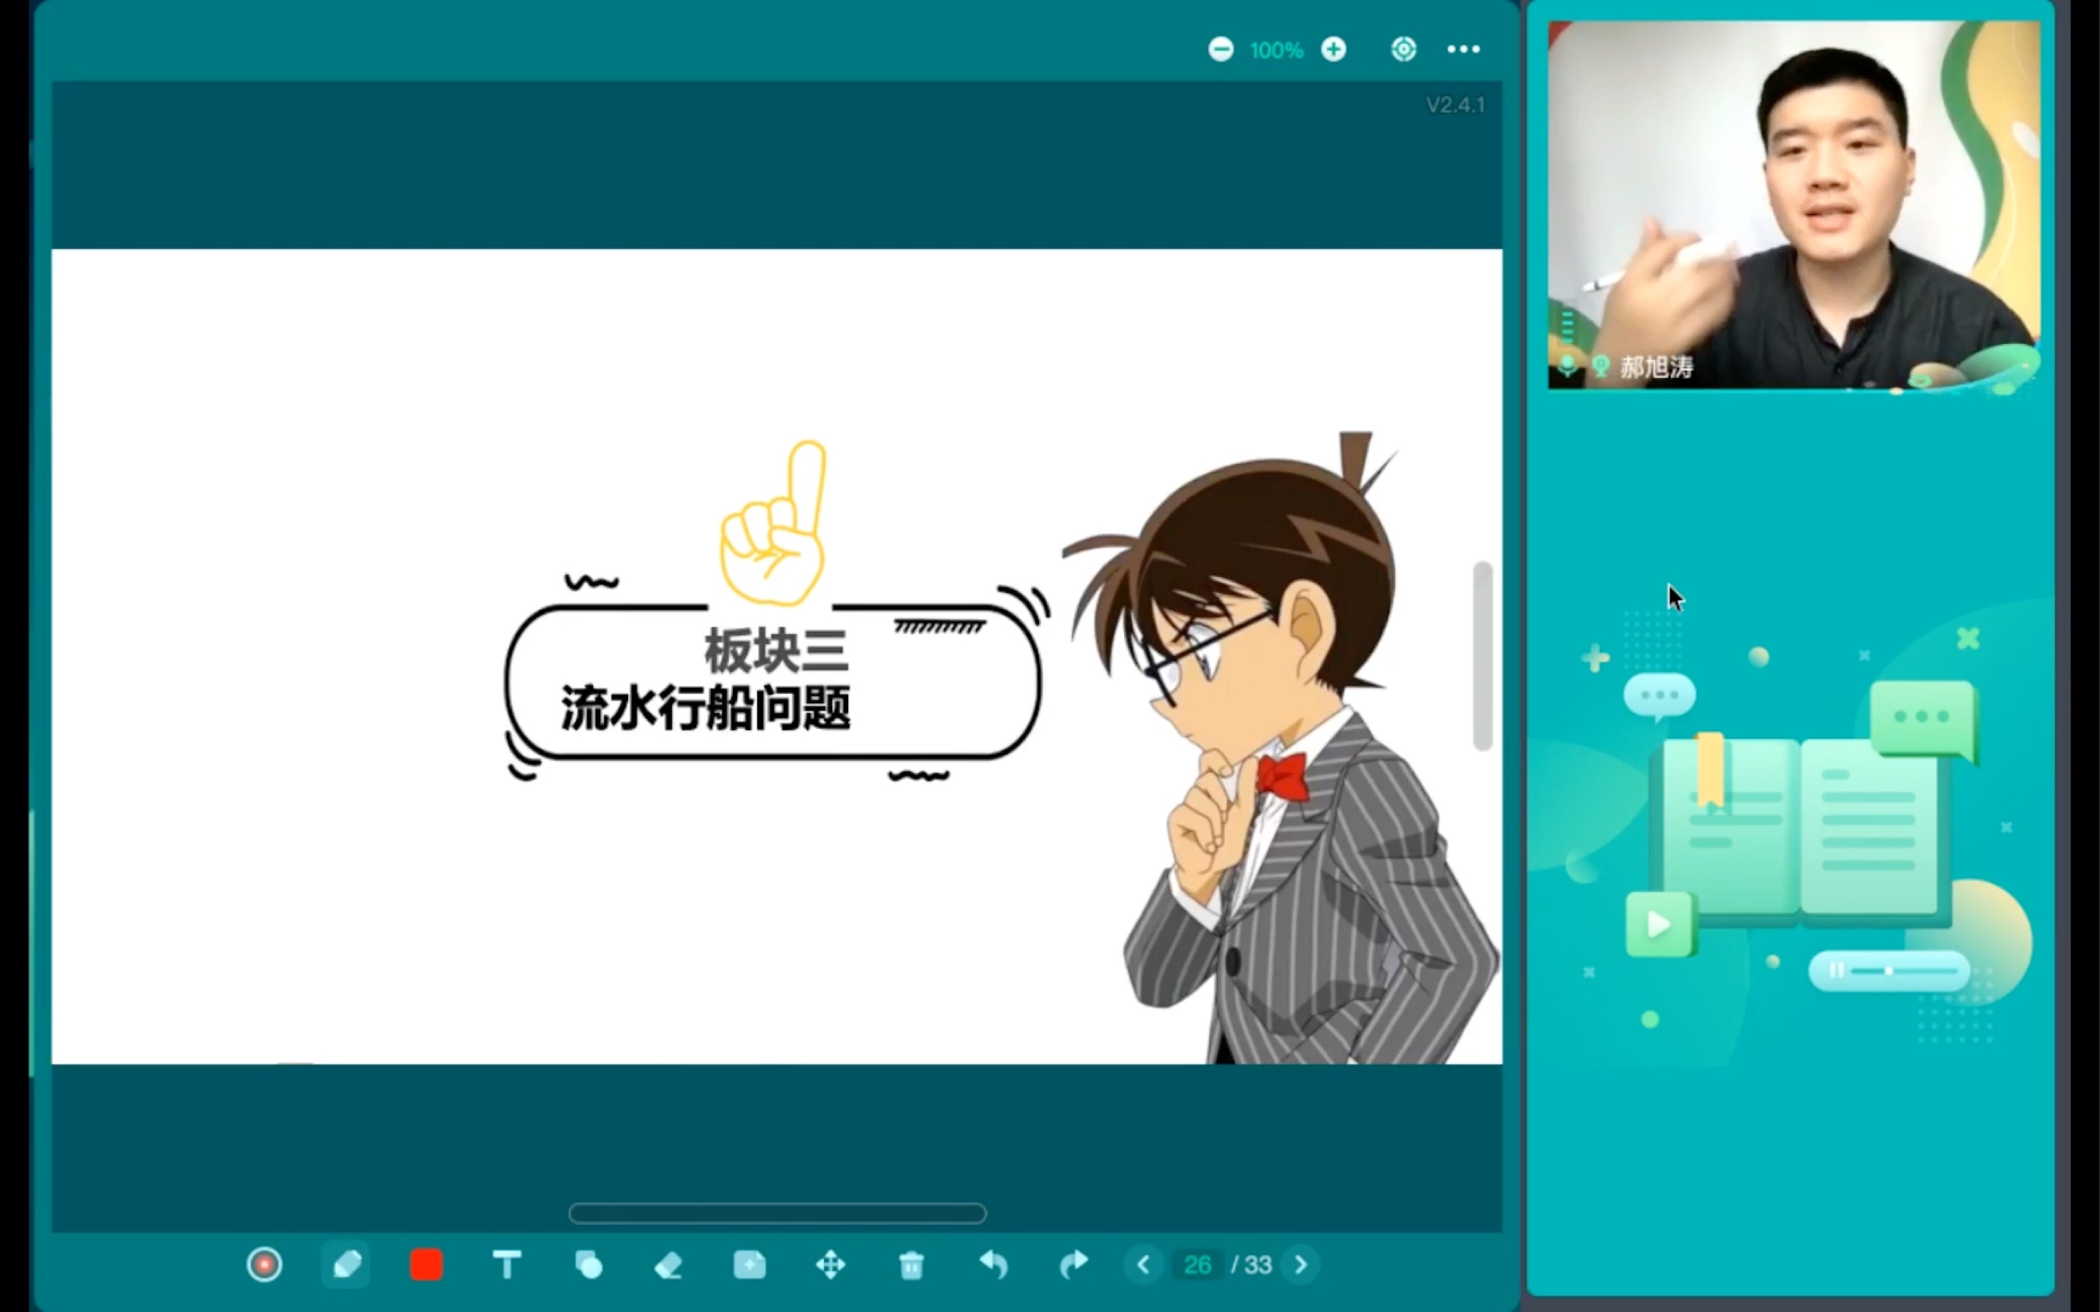Click the 流水行船问题 slide title
The image size is (2100, 1312).
[x=706, y=708]
